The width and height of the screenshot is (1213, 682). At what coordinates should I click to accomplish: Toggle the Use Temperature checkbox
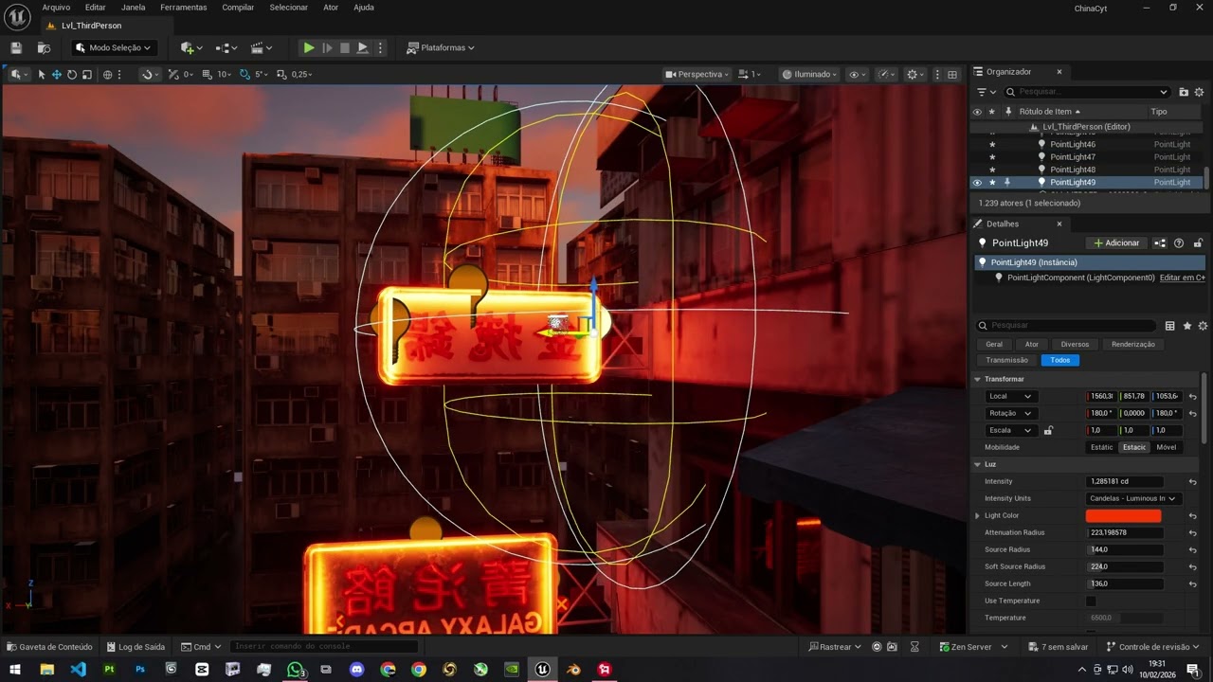tap(1091, 601)
